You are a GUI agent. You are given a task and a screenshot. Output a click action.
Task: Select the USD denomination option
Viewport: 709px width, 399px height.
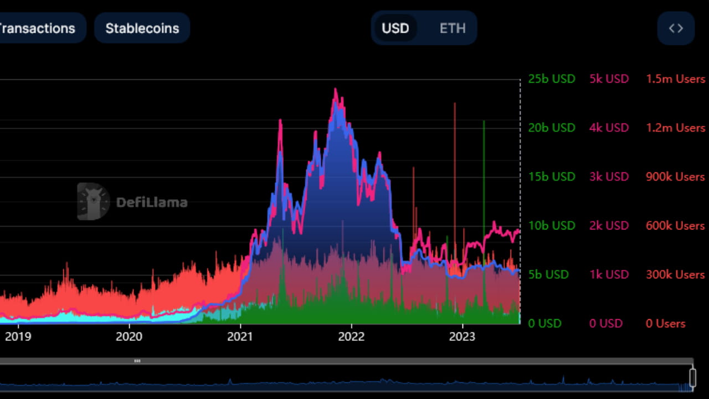(395, 28)
